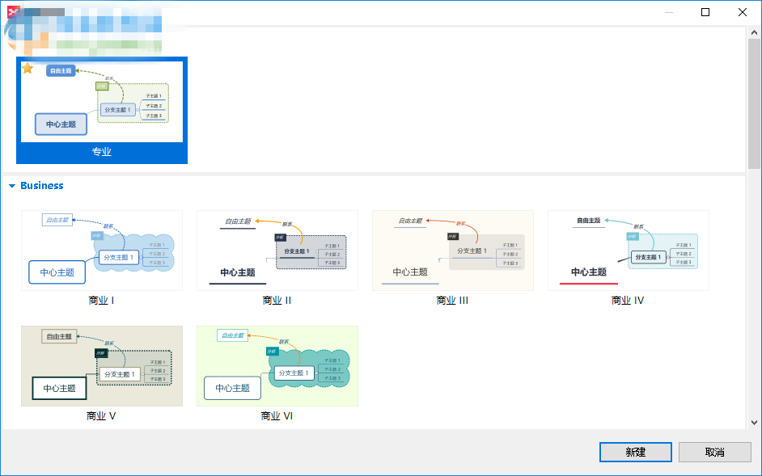
Task: Click the Business section header
Action: point(40,186)
